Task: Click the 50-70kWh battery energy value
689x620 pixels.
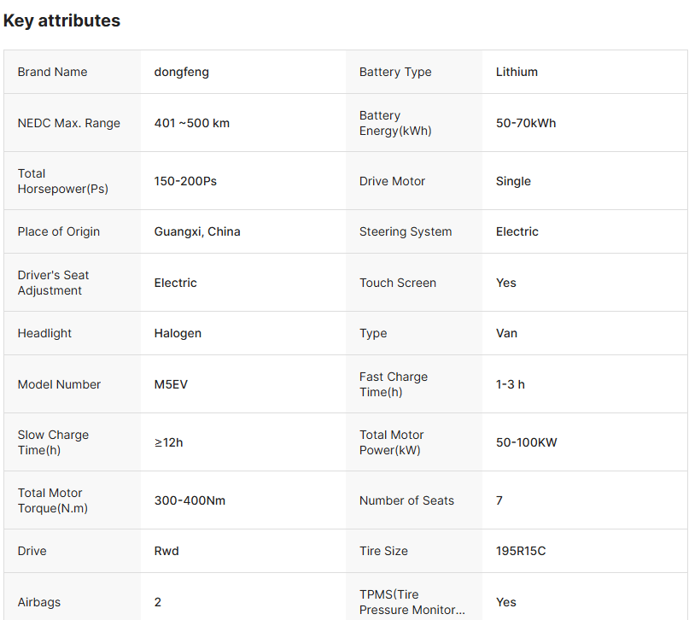Action: point(525,123)
